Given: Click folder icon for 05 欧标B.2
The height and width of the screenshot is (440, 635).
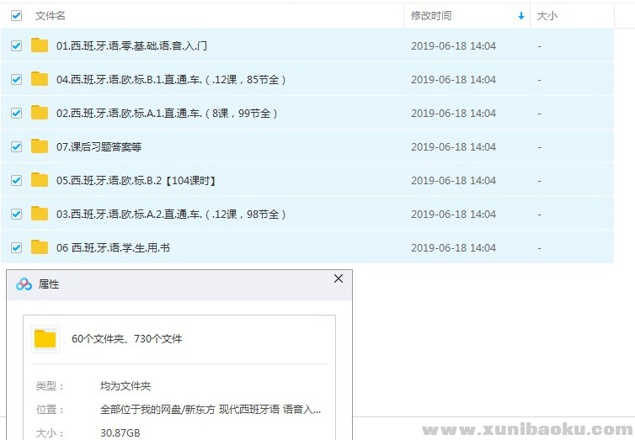Looking at the screenshot, I should pyautogui.click(x=40, y=180).
